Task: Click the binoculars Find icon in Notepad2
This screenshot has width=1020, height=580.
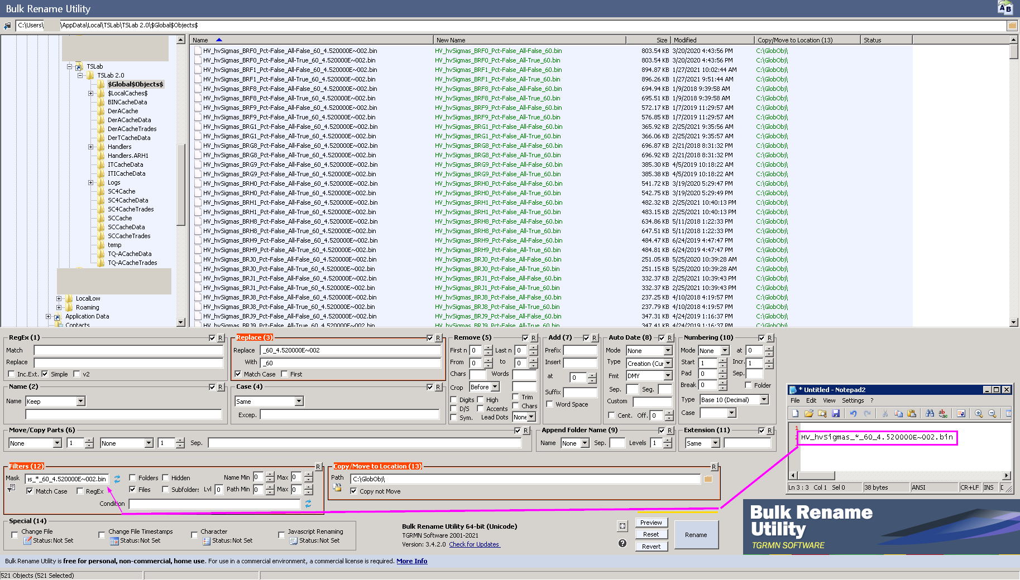Action: (930, 413)
